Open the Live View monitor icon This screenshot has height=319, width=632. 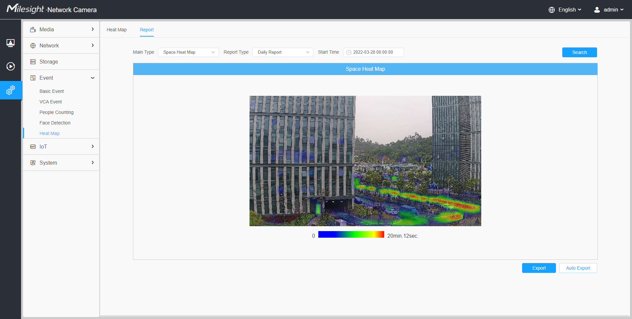[x=11, y=43]
